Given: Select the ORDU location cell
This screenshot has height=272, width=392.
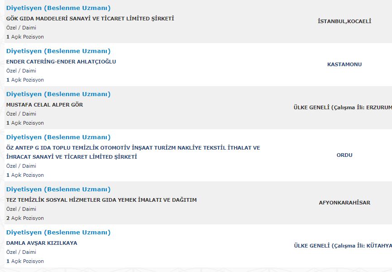Looking at the screenshot, I should (344, 155).
